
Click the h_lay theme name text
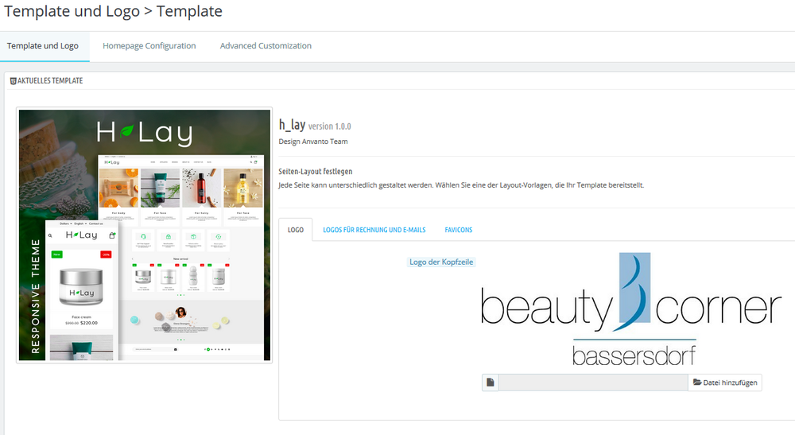pyautogui.click(x=292, y=124)
